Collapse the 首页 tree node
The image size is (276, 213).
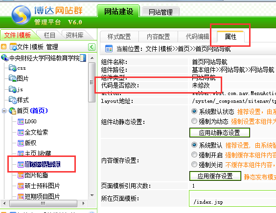coord(4,111)
